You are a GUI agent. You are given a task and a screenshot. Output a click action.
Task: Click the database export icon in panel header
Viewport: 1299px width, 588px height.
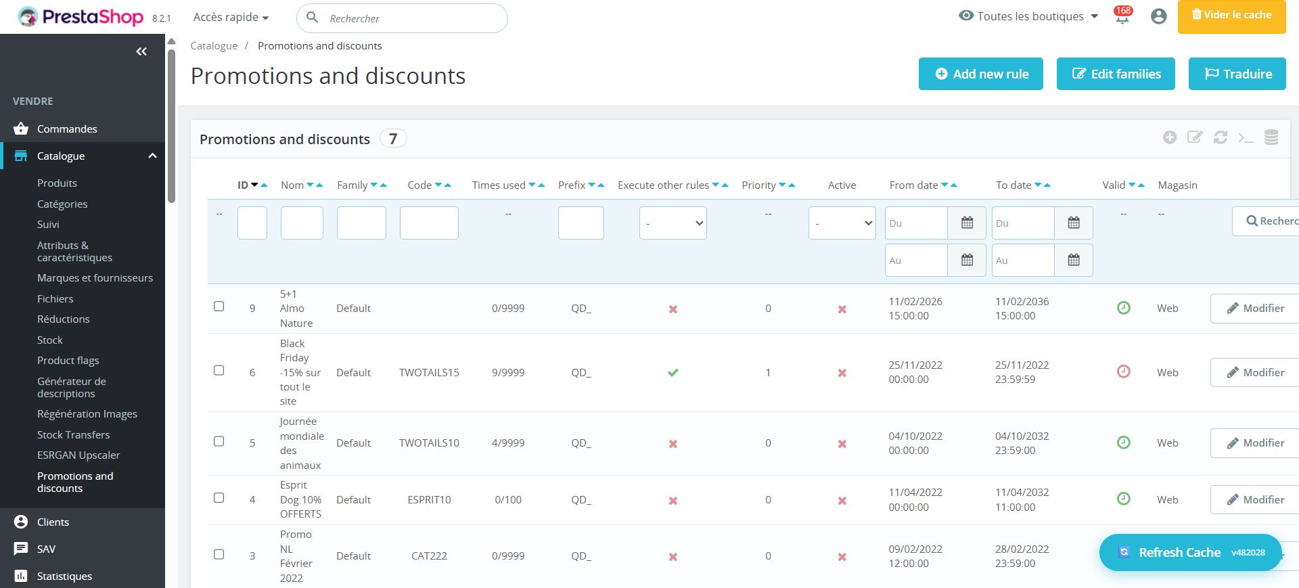1271,137
